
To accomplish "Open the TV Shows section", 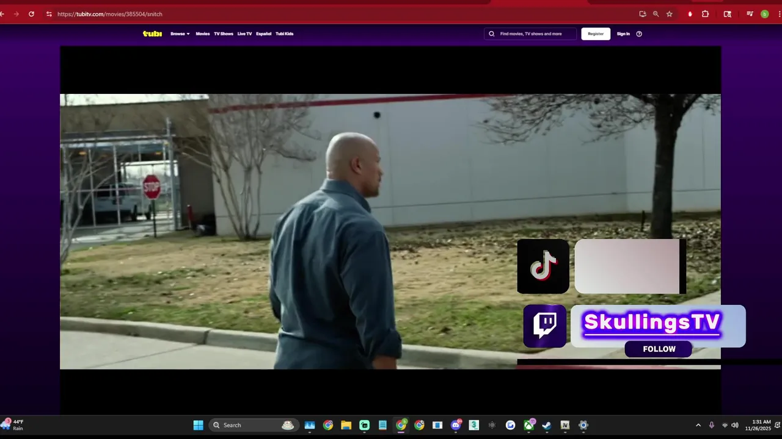I will (223, 34).
